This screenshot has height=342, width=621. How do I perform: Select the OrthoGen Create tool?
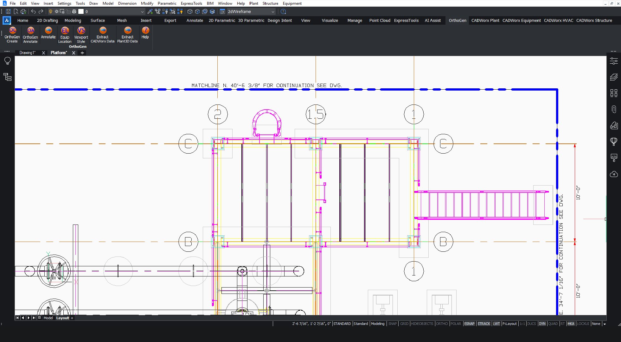(12, 35)
